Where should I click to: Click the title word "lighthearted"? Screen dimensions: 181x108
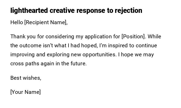[29, 11]
